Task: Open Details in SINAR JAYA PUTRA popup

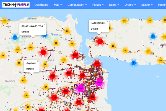Action: [x=25, y=32]
